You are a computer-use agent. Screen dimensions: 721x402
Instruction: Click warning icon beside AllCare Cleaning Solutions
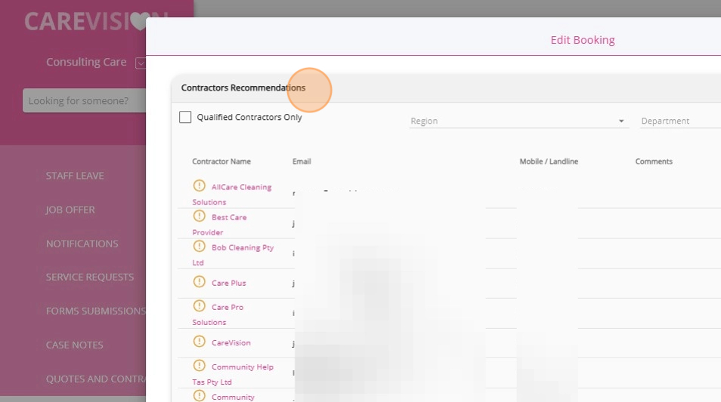(199, 186)
